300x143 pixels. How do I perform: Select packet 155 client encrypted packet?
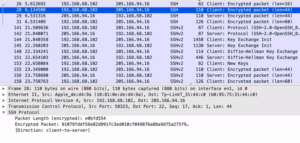click(x=150, y=69)
